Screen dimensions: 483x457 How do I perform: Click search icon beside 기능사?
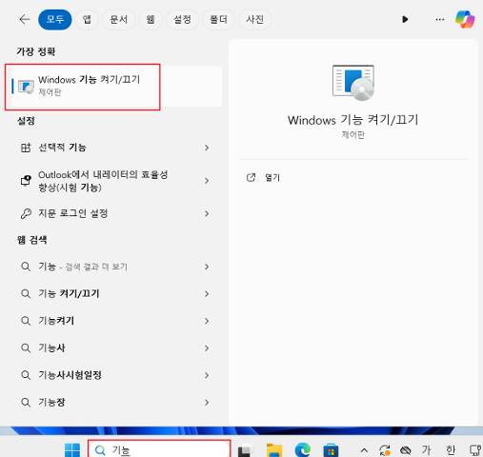pyautogui.click(x=26, y=348)
